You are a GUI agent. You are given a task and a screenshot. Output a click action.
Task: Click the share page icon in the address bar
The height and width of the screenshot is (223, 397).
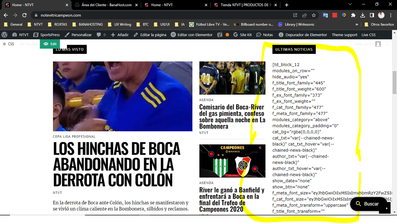point(304,15)
